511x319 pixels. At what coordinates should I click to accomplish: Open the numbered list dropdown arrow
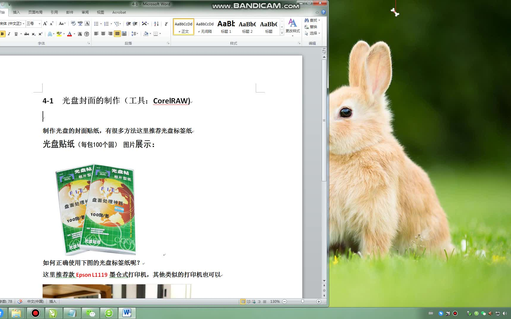[111, 24]
